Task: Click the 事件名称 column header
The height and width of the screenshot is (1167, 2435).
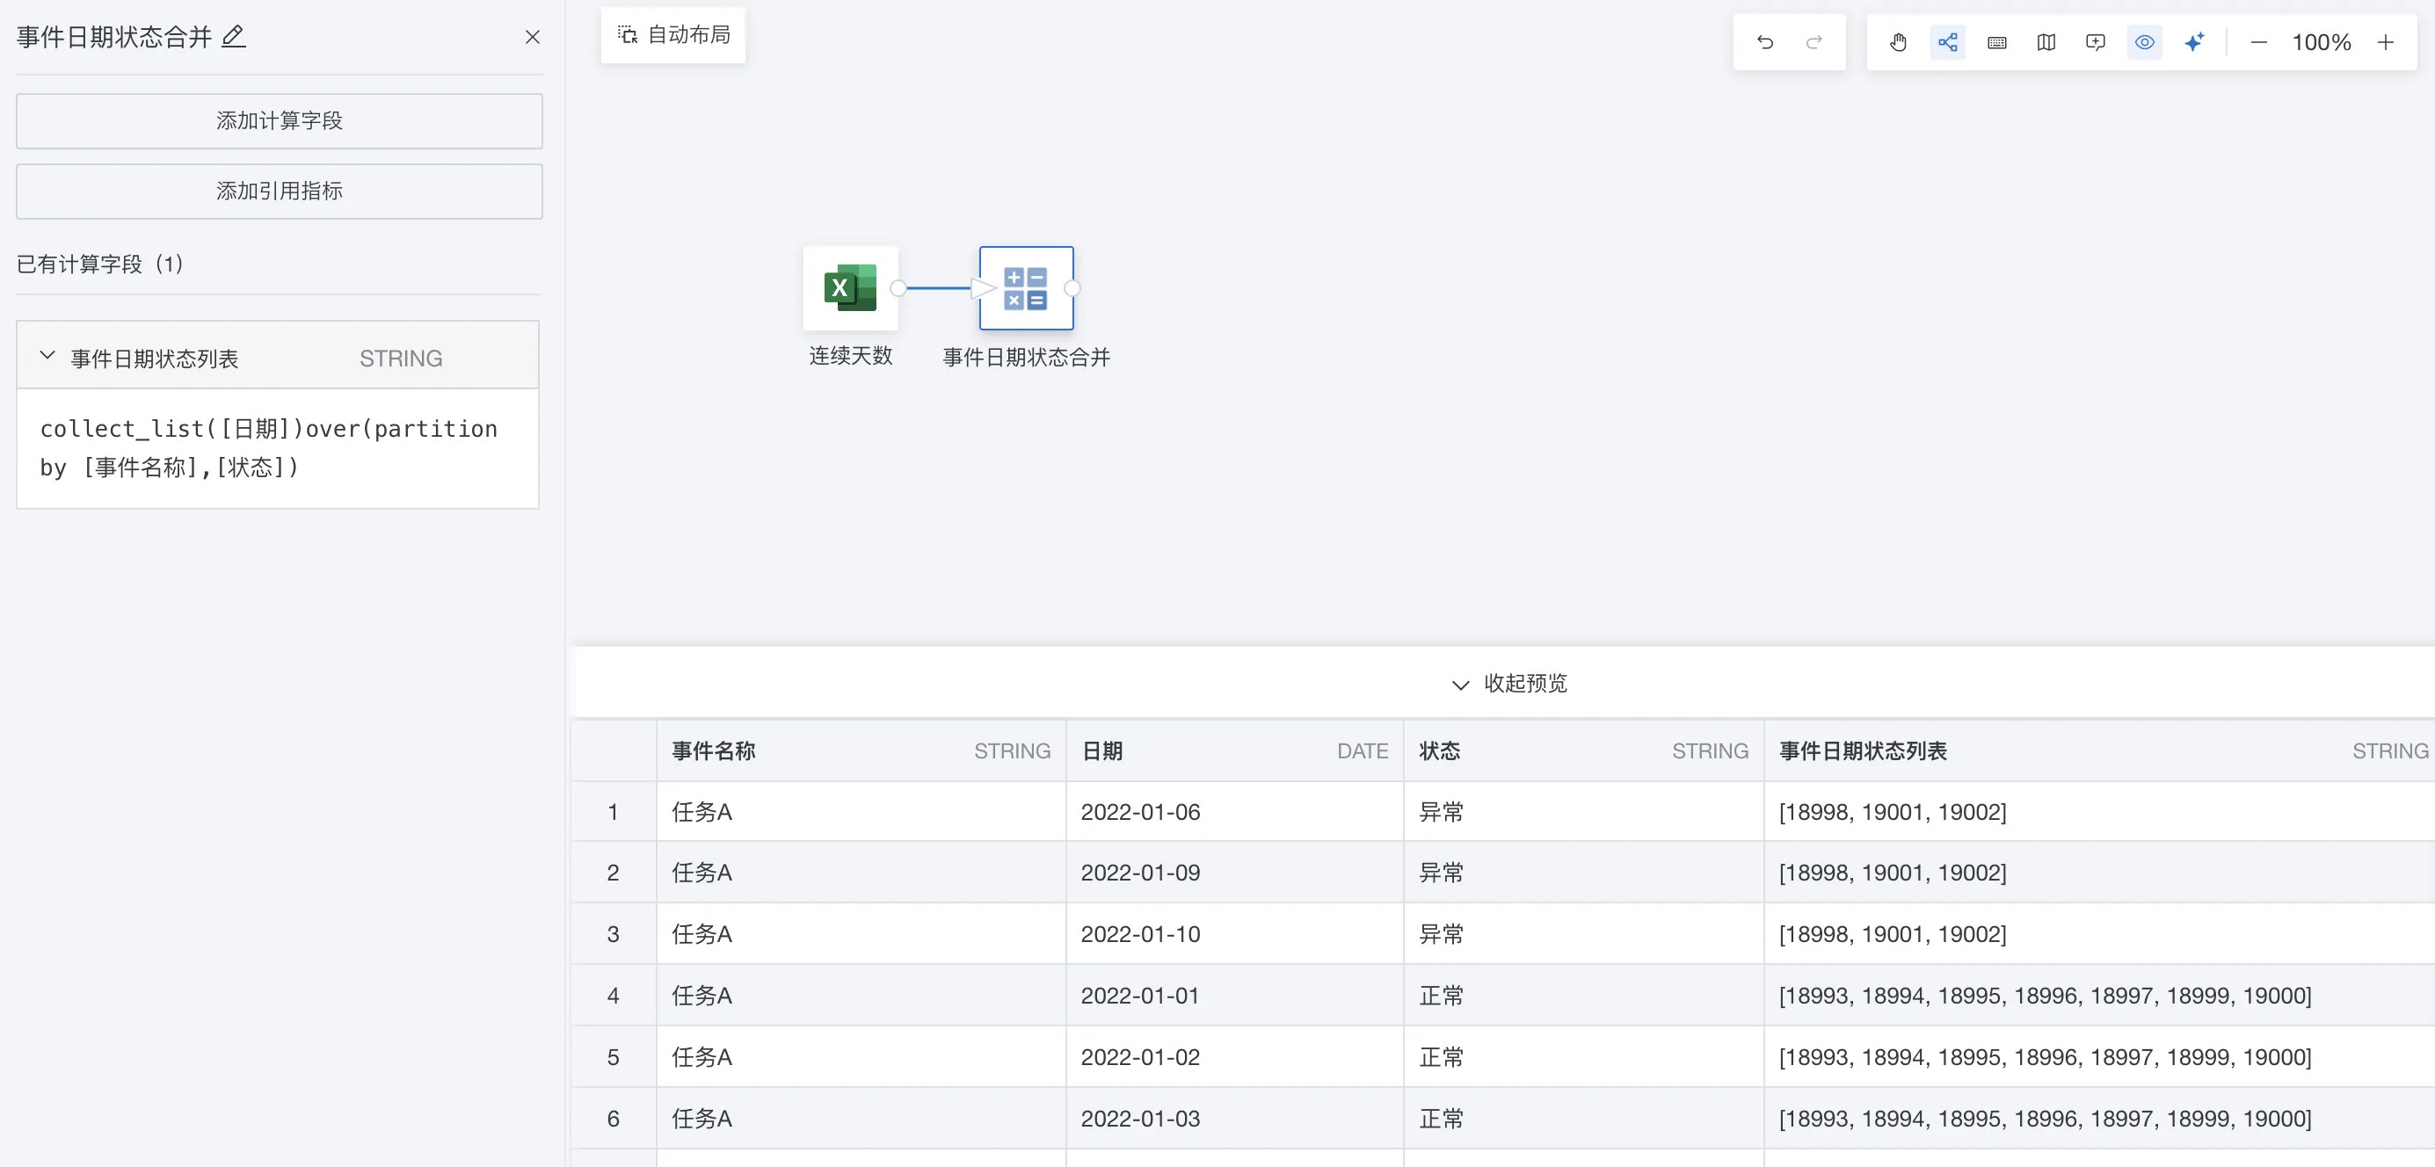Action: [861, 750]
